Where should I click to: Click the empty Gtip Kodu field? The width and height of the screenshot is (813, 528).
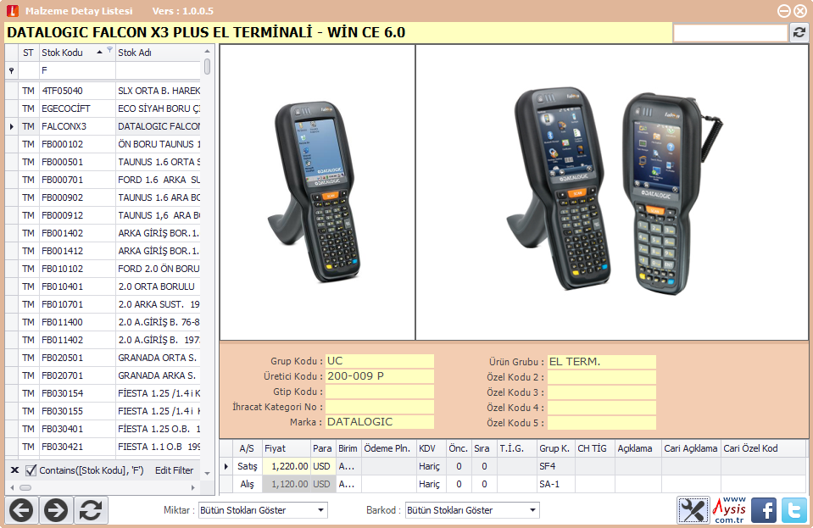pos(380,392)
